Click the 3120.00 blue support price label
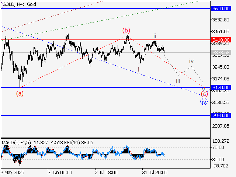 (x=221, y=87)
